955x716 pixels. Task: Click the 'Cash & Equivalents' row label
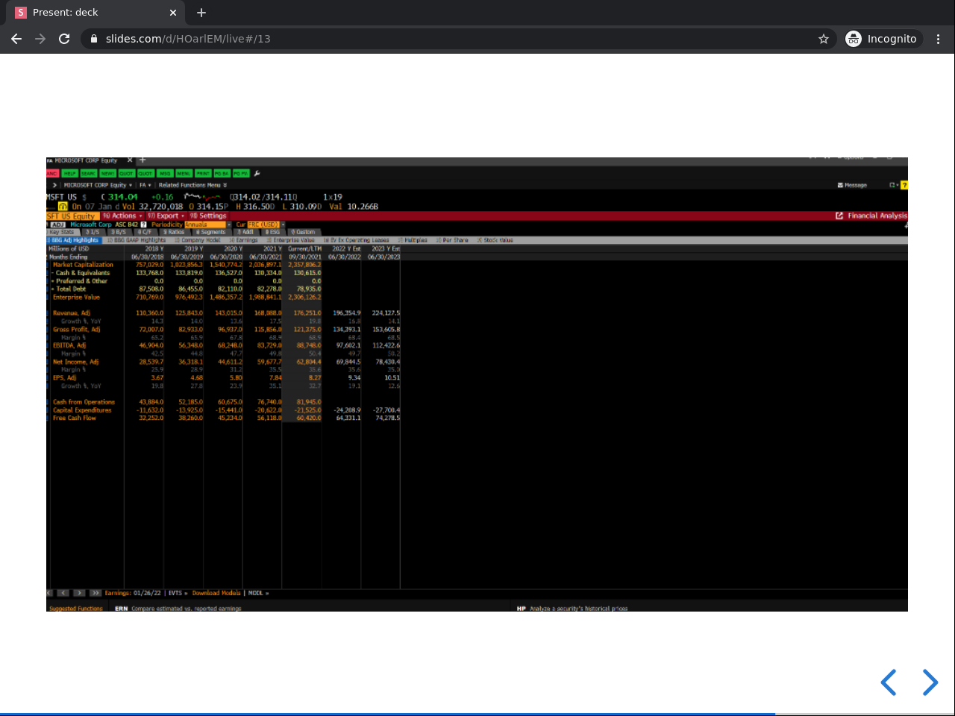coord(82,273)
